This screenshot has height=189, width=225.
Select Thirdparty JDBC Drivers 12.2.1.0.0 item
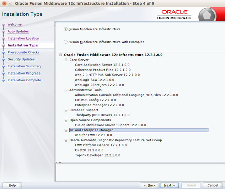[102, 115]
